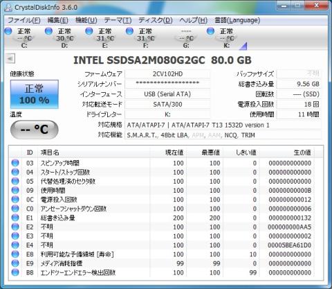The width and height of the screenshot is (332, 289).
Task: Select the メディア消耗指標 attribute row
Action: tap(162, 263)
